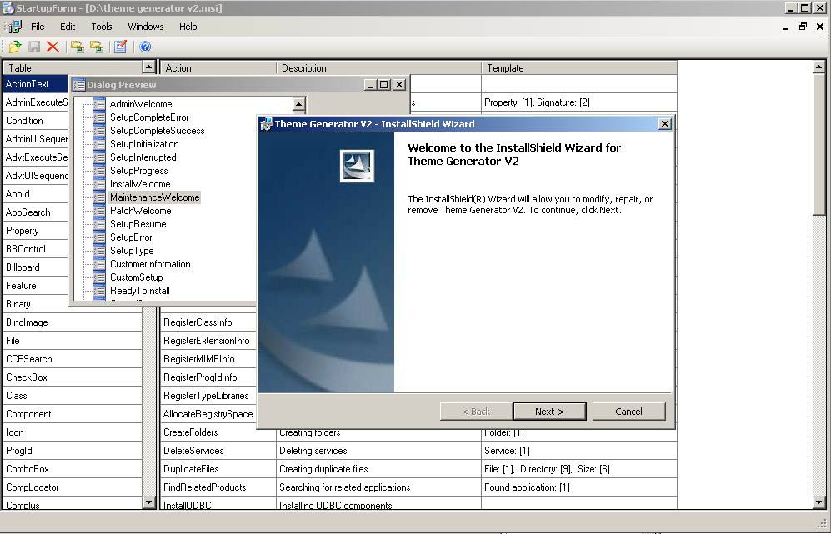Click the dialog edit pencil toolbar icon
Image resolution: width=831 pixels, height=534 pixels.
120,47
